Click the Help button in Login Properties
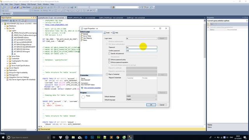This screenshot has width=249, height=140. click(x=116, y=33)
